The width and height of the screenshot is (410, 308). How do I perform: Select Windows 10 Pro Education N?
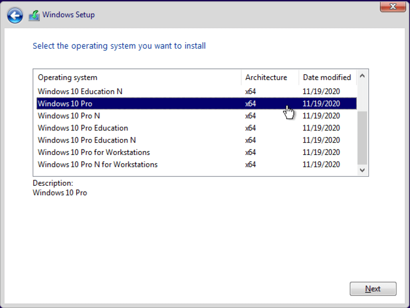pyautogui.click(x=87, y=140)
